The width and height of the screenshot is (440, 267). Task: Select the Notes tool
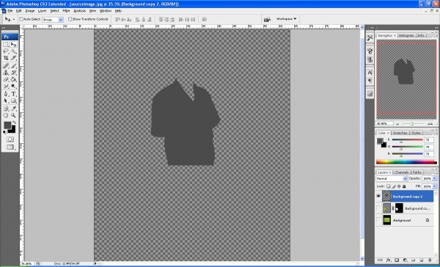point(6,109)
